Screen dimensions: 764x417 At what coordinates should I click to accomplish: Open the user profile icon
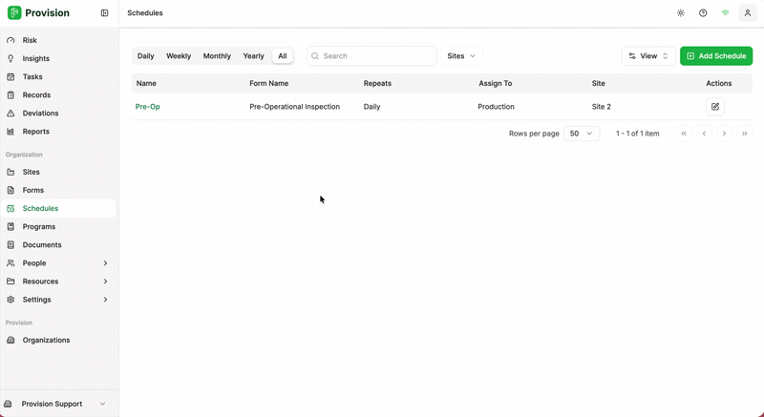coord(747,13)
